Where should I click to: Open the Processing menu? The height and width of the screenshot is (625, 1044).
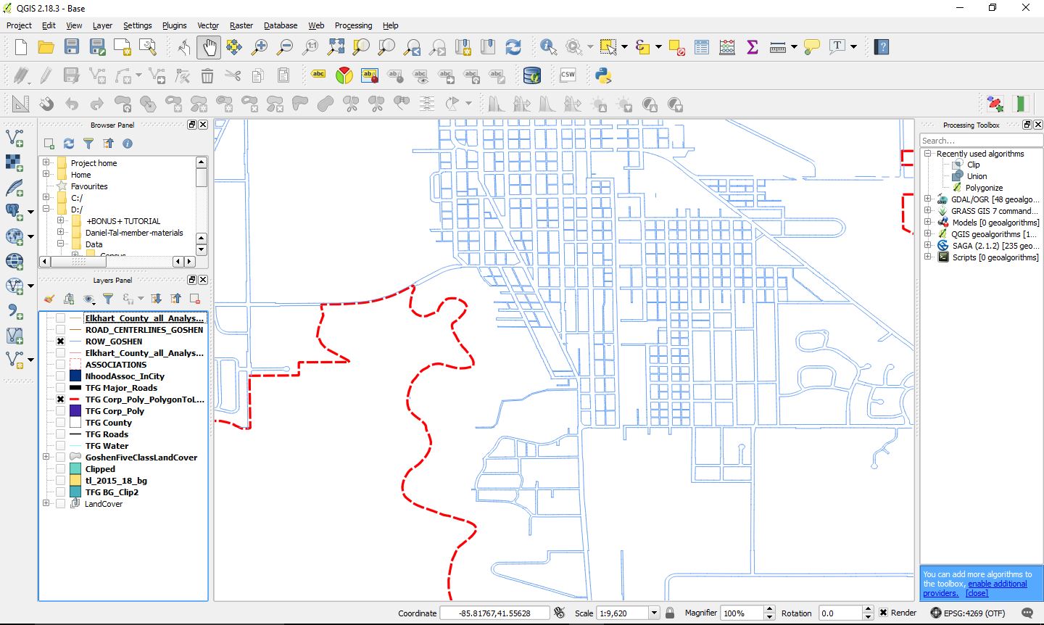pos(353,25)
